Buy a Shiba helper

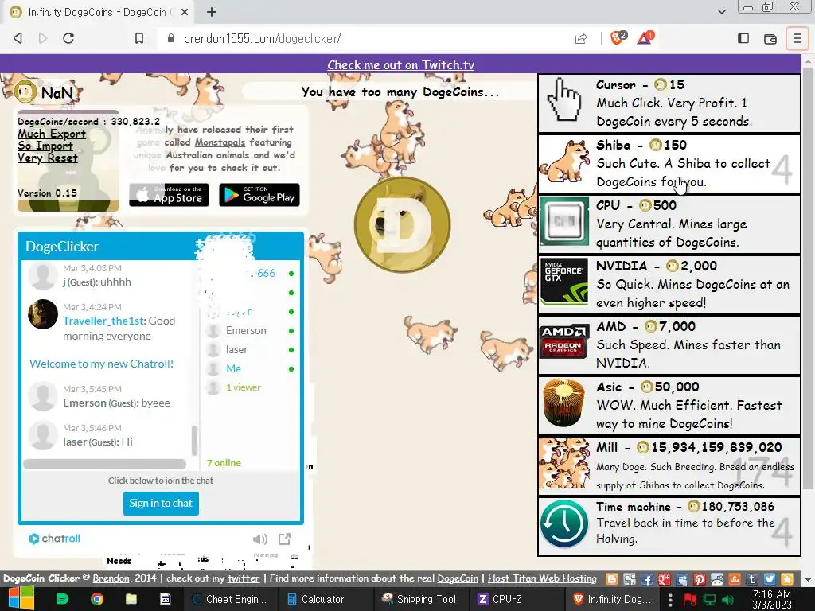tap(669, 163)
